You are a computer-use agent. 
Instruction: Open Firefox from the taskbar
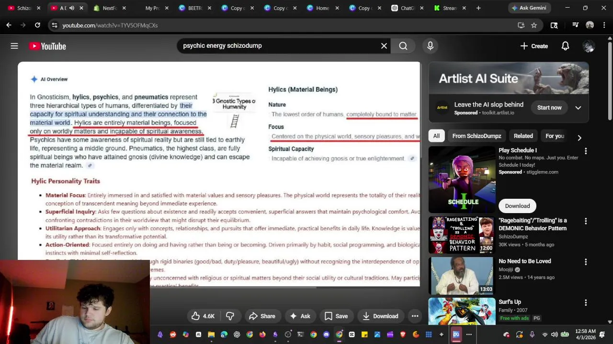coord(262,334)
